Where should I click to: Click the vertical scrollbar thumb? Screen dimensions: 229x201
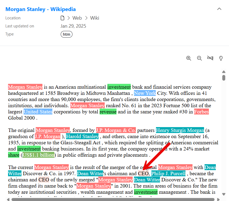224,78
